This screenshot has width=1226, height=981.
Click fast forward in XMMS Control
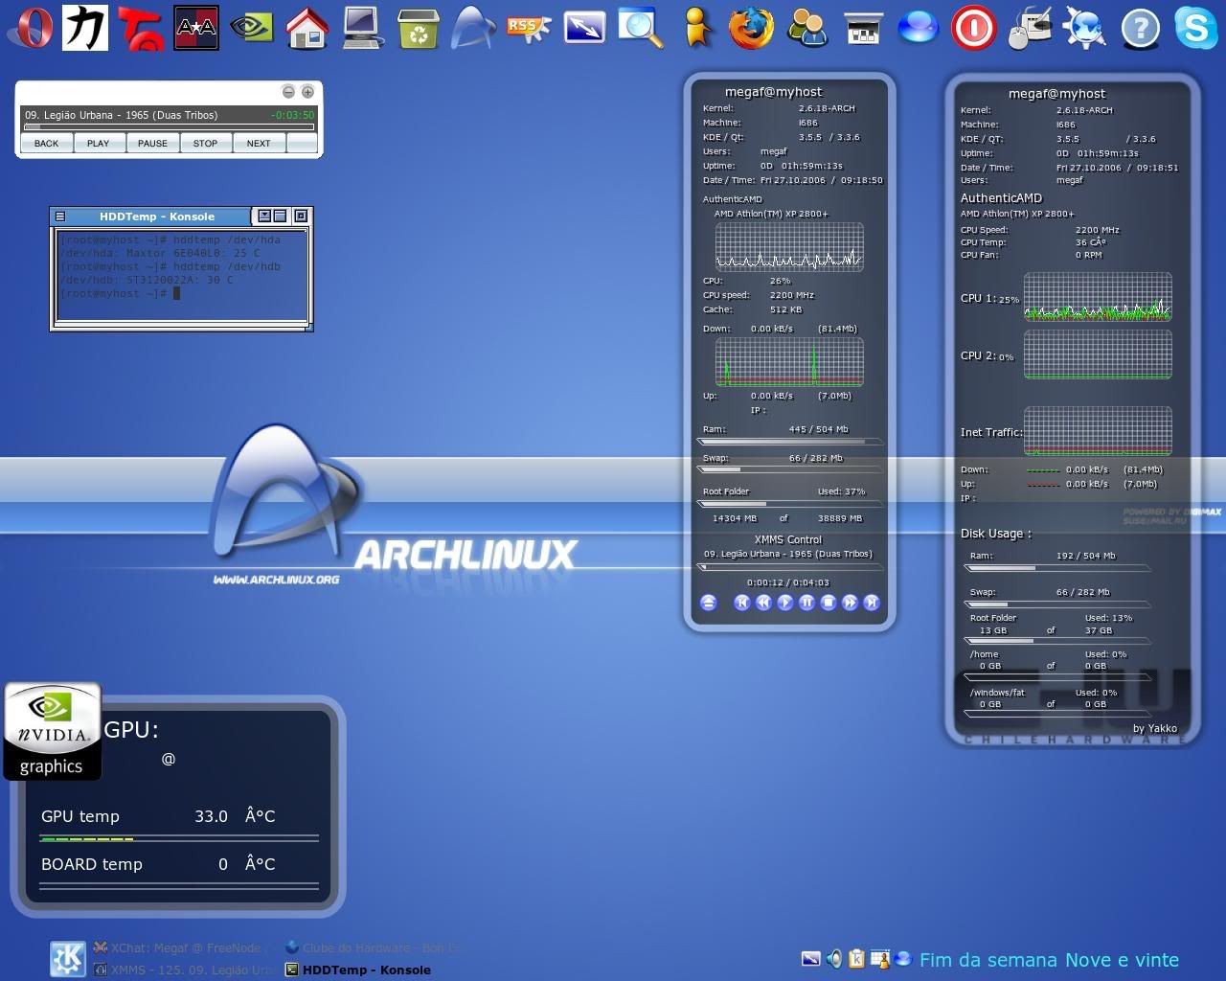tap(850, 603)
